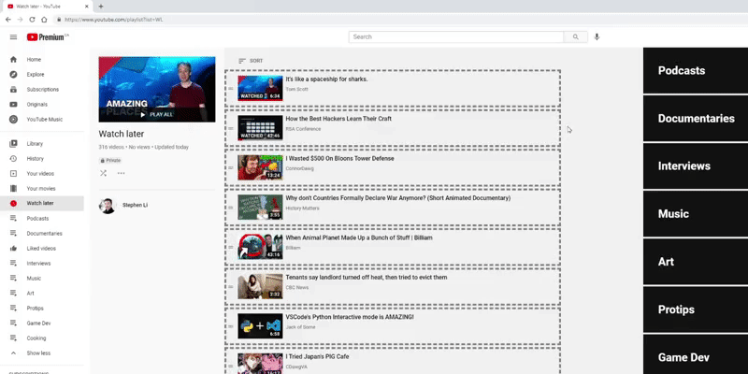The height and width of the screenshot is (374, 748).
Task: Open Your movies in the sidebar
Action: 42,189
